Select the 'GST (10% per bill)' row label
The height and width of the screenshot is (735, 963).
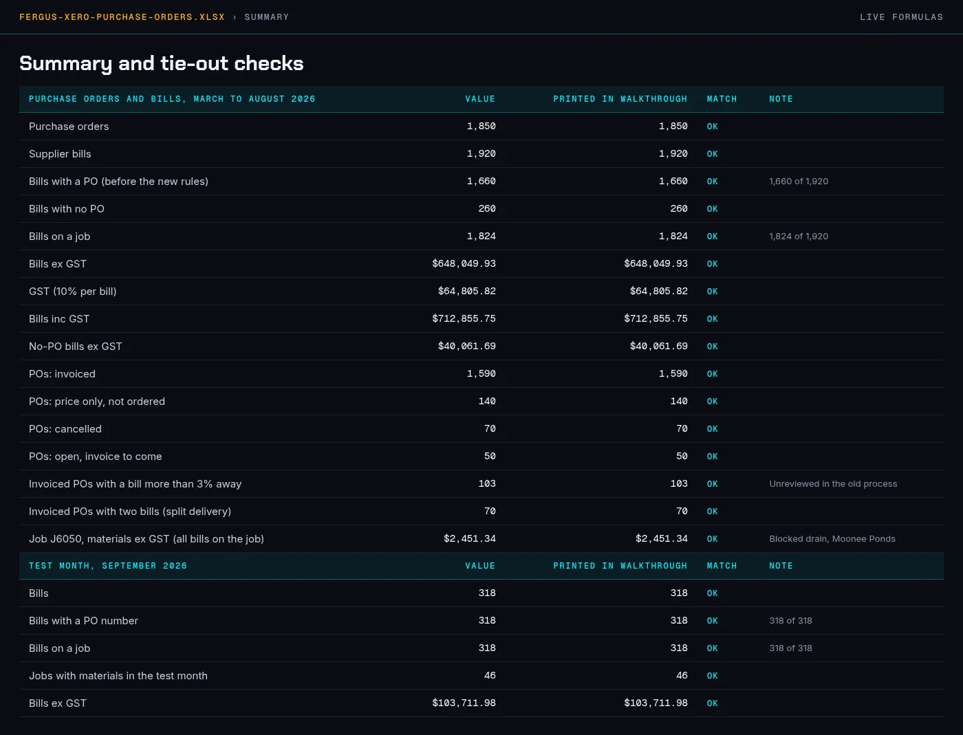coord(73,292)
